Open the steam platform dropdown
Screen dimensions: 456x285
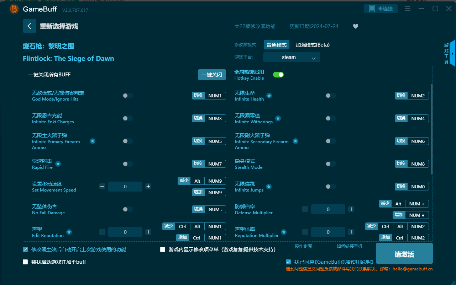coord(292,57)
